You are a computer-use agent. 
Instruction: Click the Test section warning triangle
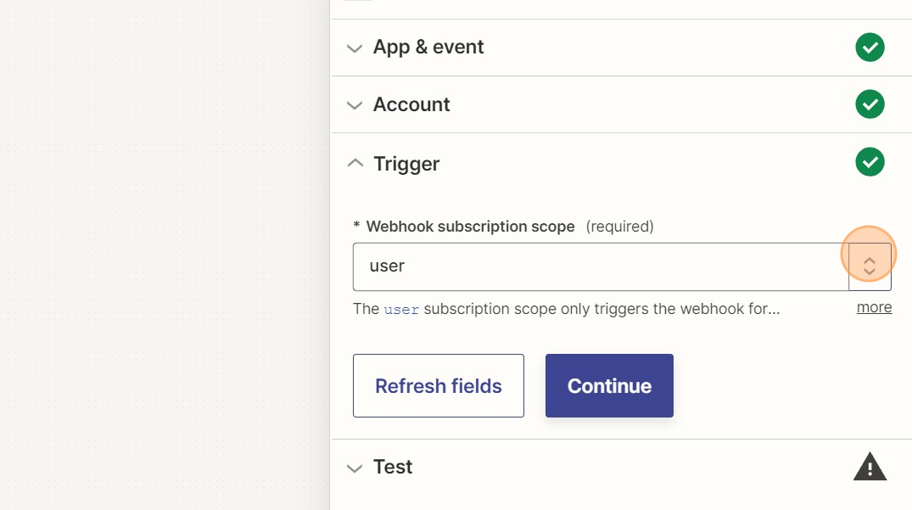tap(870, 467)
